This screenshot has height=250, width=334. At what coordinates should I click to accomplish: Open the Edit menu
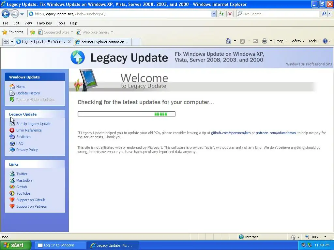tap(16, 23)
